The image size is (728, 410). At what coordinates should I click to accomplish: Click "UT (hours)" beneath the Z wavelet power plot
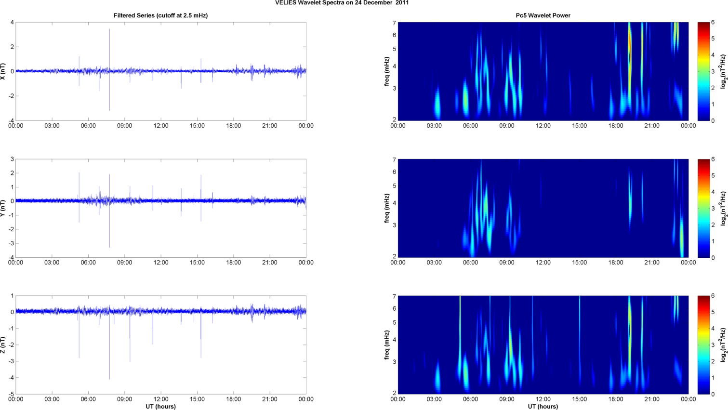point(543,406)
